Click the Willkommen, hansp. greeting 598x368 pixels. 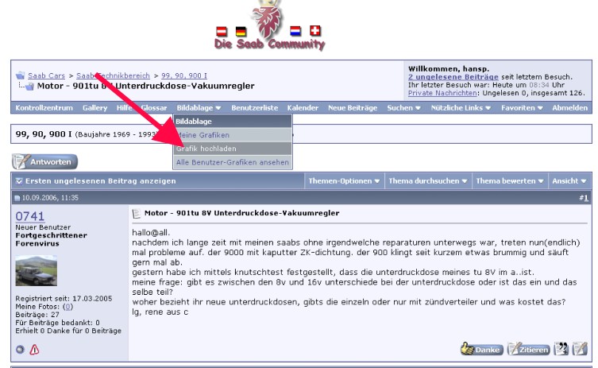point(449,68)
